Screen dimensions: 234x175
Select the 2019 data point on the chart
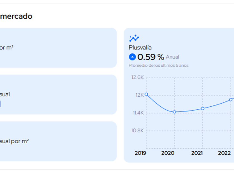point(146,94)
